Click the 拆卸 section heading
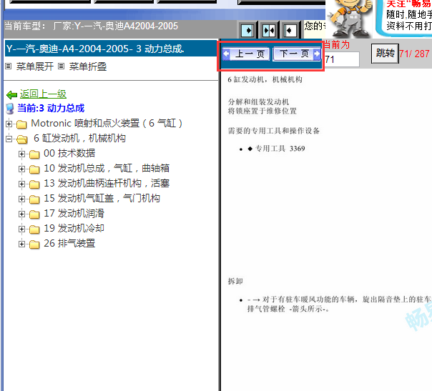The image size is (432, 391). [x=235, y=281]
